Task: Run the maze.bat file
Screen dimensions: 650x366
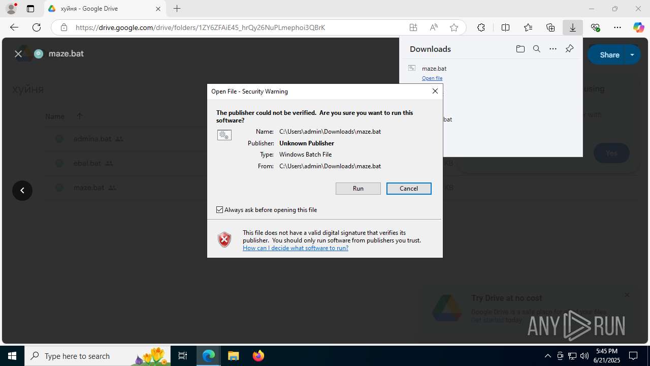Action: coord(358,189)
